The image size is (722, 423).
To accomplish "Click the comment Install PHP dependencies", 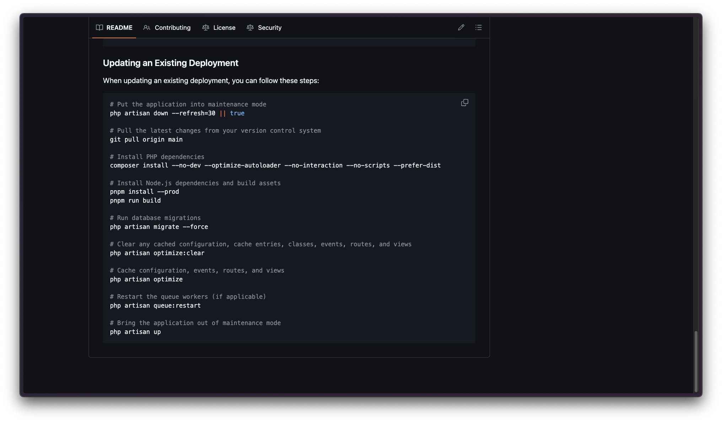I will [x=157, y=157].
